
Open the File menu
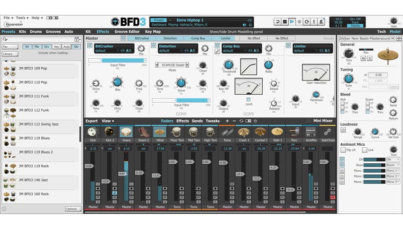[x=8, y=18]
